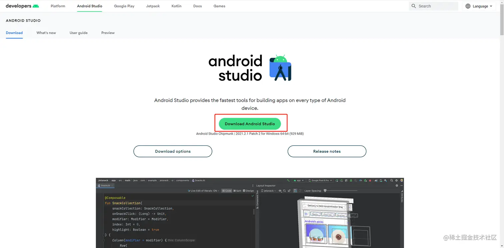Click the profiler gauge icon in IDE preview
Viewport: 504px width, 248px height.
click(360, 180)
